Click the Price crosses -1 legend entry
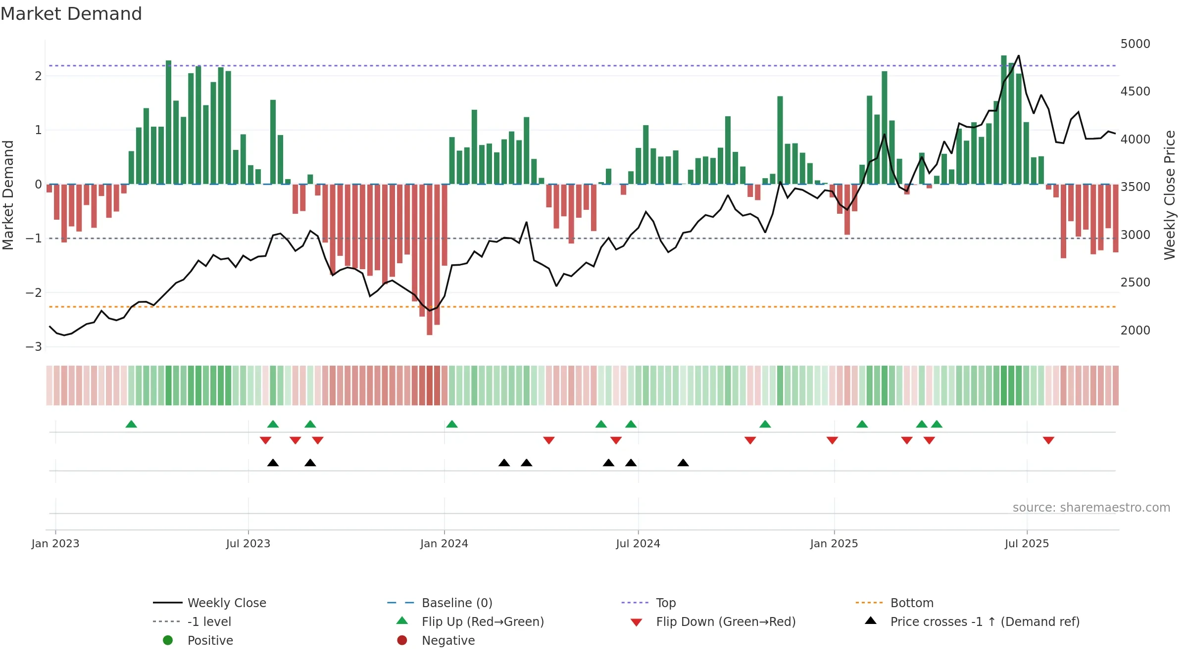The height and width of the screenshot is (668, 1188). point(972,621)
